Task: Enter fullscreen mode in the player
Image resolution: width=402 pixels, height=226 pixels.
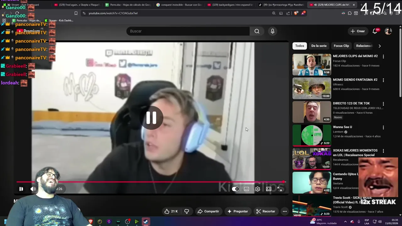Action: pyautogui.click(x=280, y=189)
